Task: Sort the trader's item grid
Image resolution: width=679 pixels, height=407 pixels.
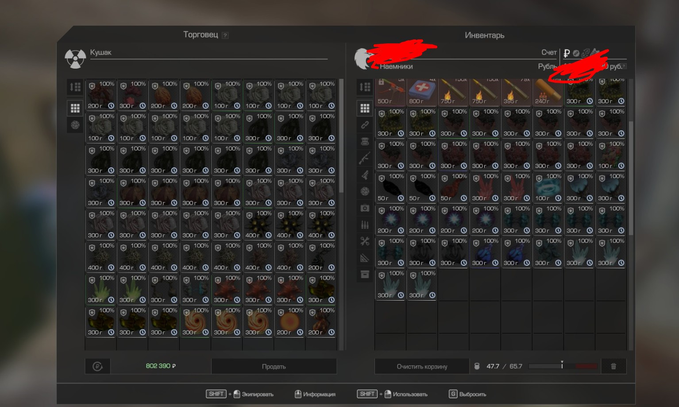Action: 75,87
